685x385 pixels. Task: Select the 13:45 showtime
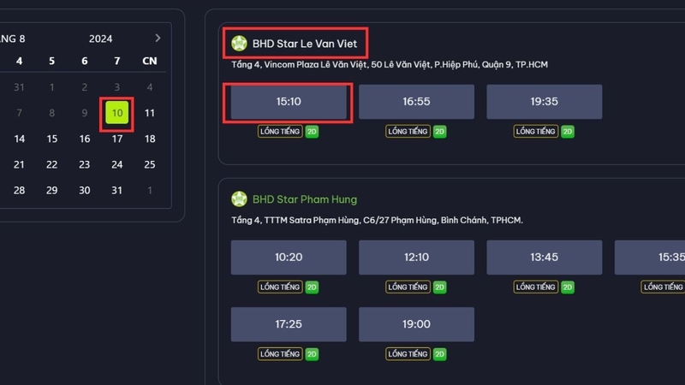click(x=544, y=258)
